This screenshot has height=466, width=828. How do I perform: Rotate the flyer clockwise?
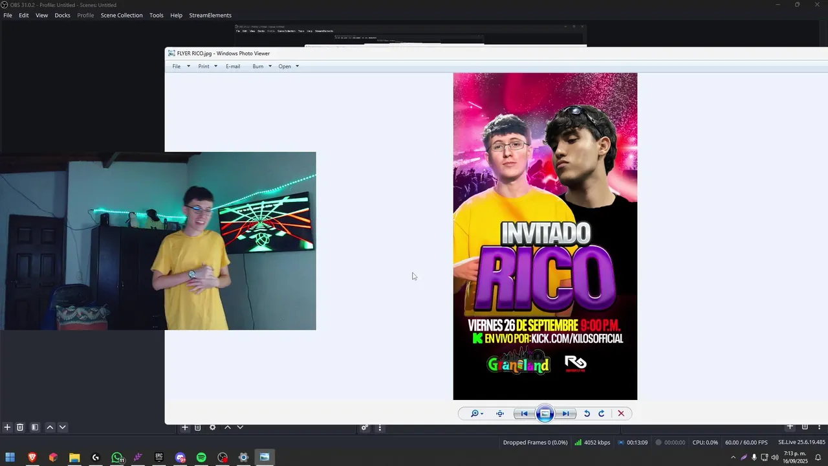click(x=601, y=414)
